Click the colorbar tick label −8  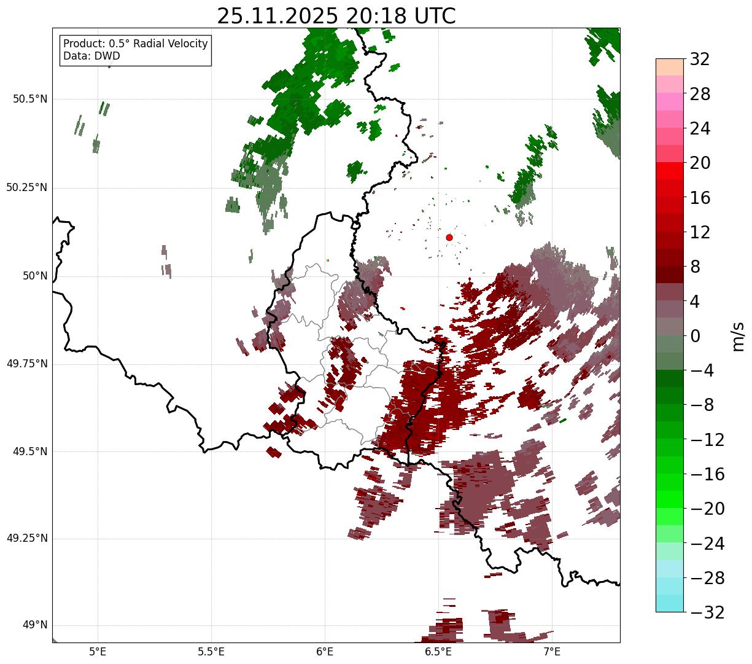point(701,405)
